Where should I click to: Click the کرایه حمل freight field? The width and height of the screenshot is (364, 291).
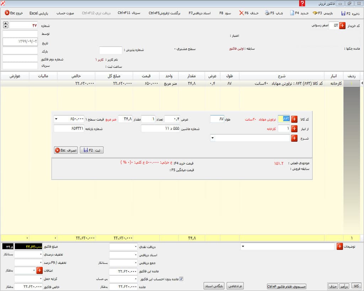(28, 279)
